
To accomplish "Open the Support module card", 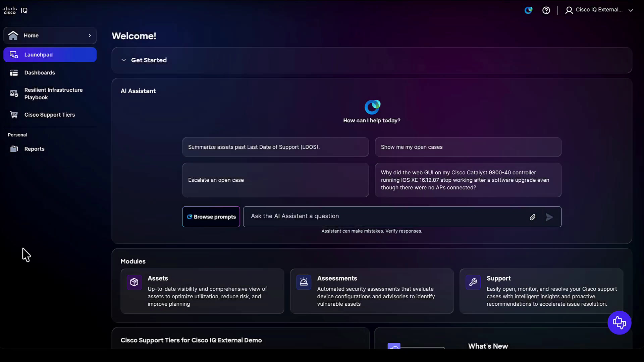I will coord(541,291).
